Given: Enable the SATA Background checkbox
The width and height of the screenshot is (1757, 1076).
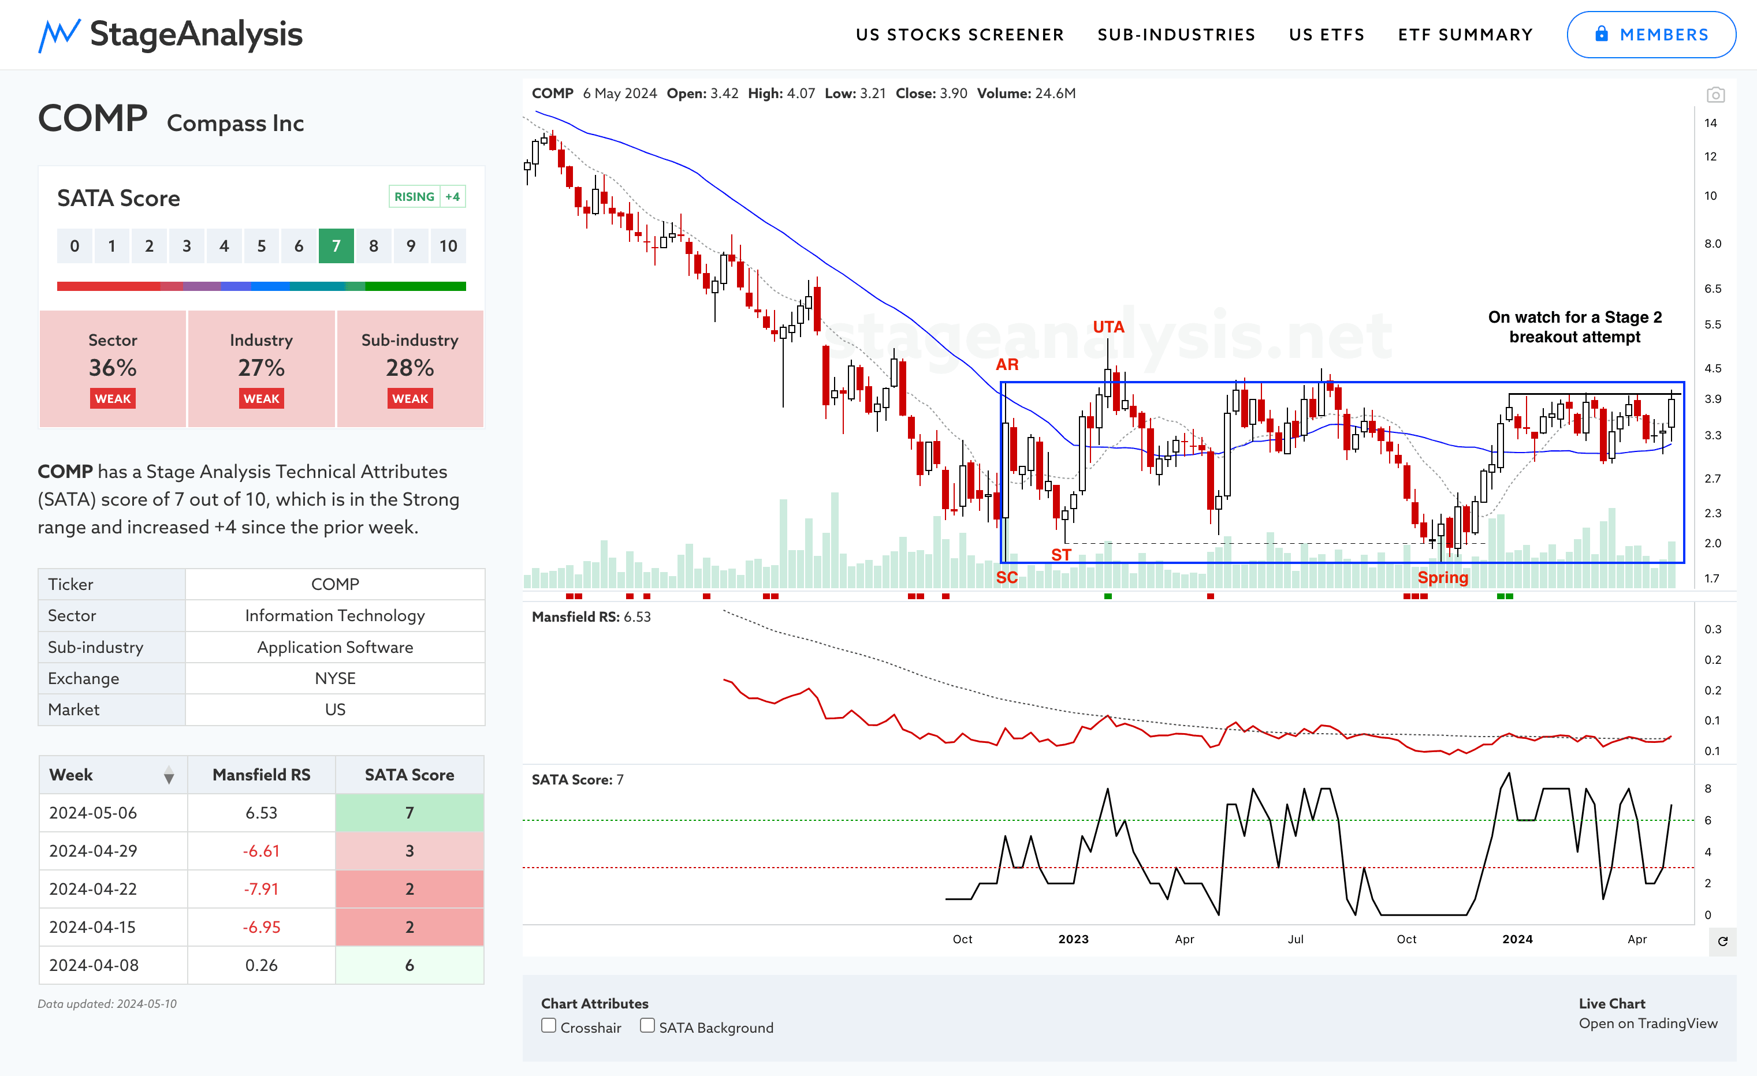Looking at the screenshot, I should coord(647,1025).
